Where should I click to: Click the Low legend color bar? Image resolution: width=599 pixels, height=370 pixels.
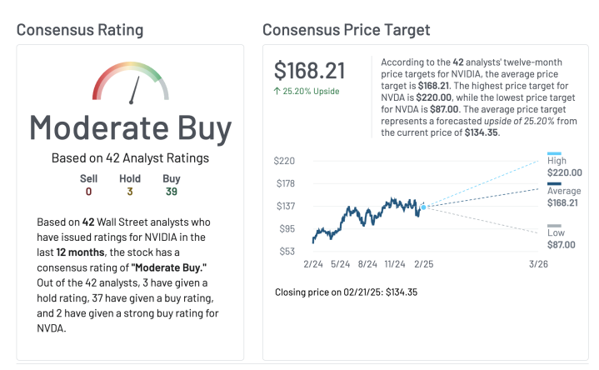pos(554,226)
